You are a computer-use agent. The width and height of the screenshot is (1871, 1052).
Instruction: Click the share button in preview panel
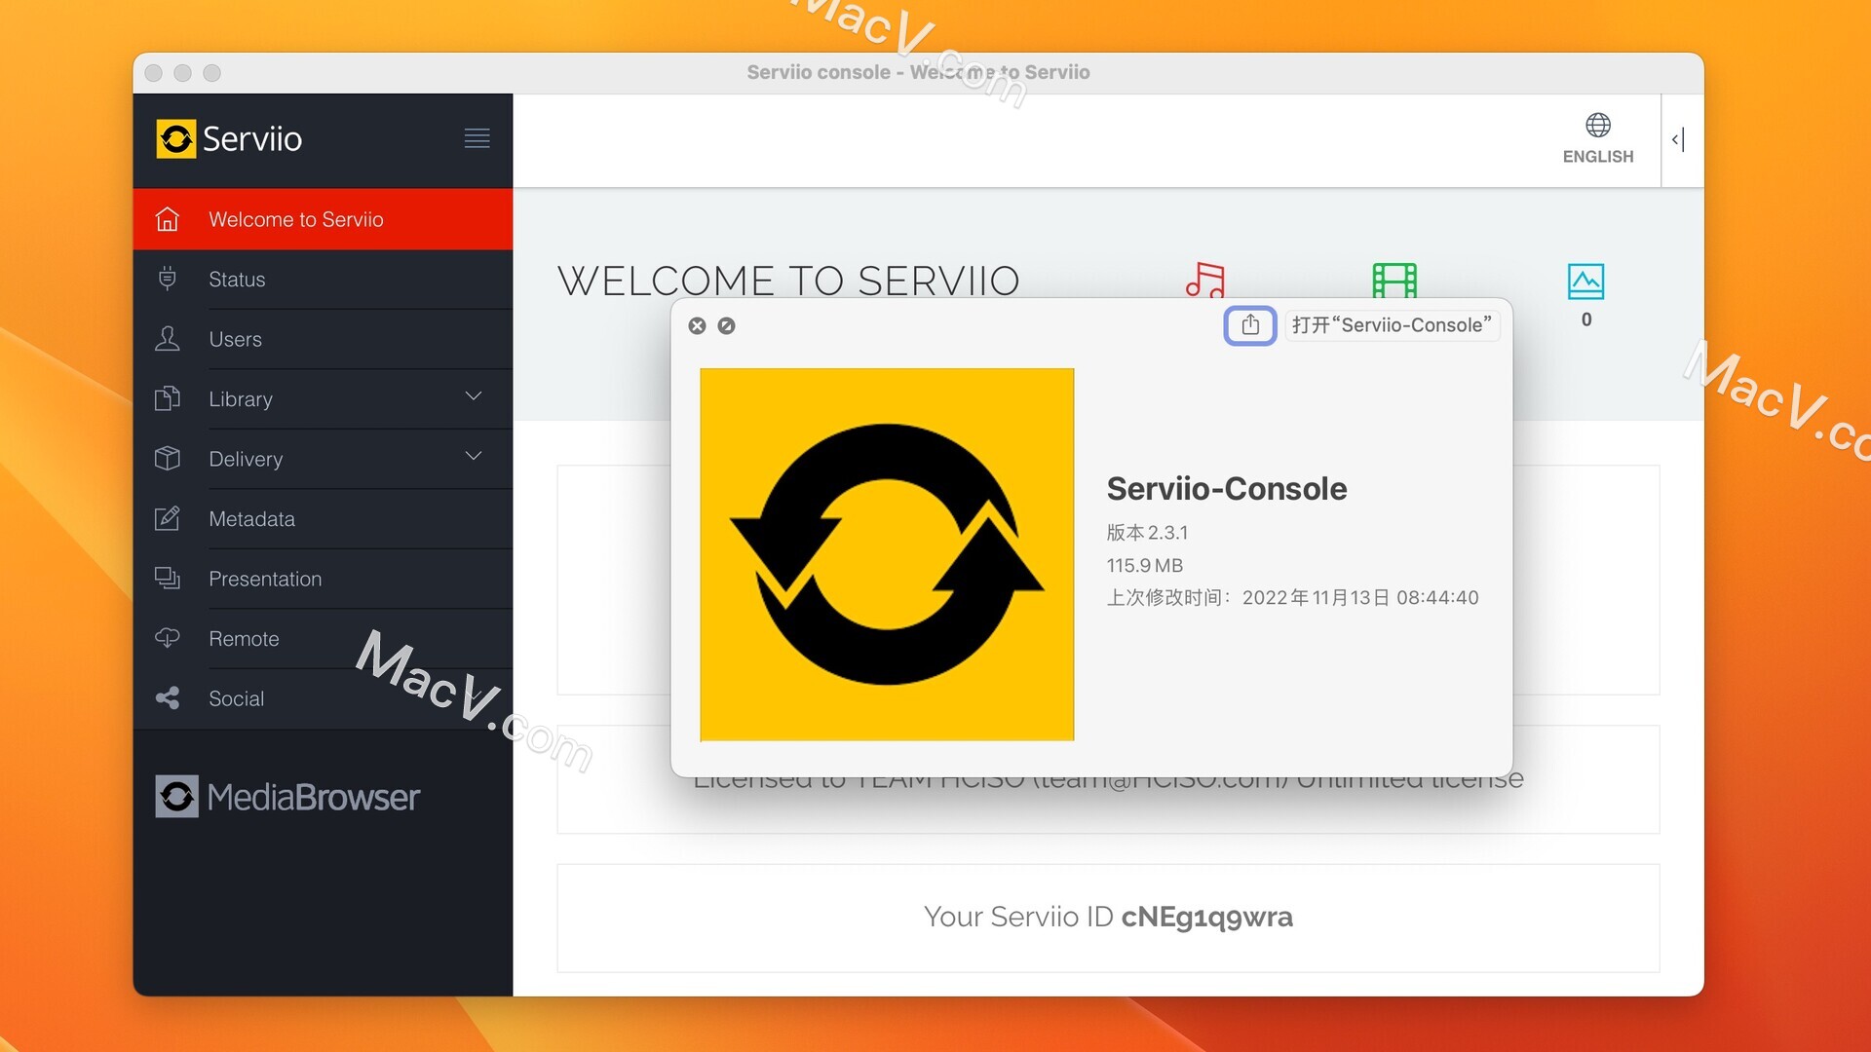pyautogui.click(x=1250, y=325)
